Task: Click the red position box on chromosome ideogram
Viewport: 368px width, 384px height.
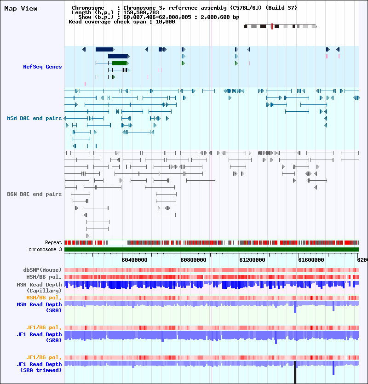Action: point(272,27)
